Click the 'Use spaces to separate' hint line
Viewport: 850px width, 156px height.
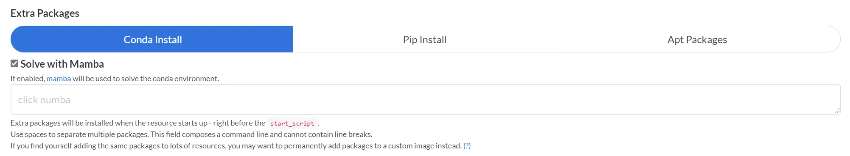tap(191, 134)
